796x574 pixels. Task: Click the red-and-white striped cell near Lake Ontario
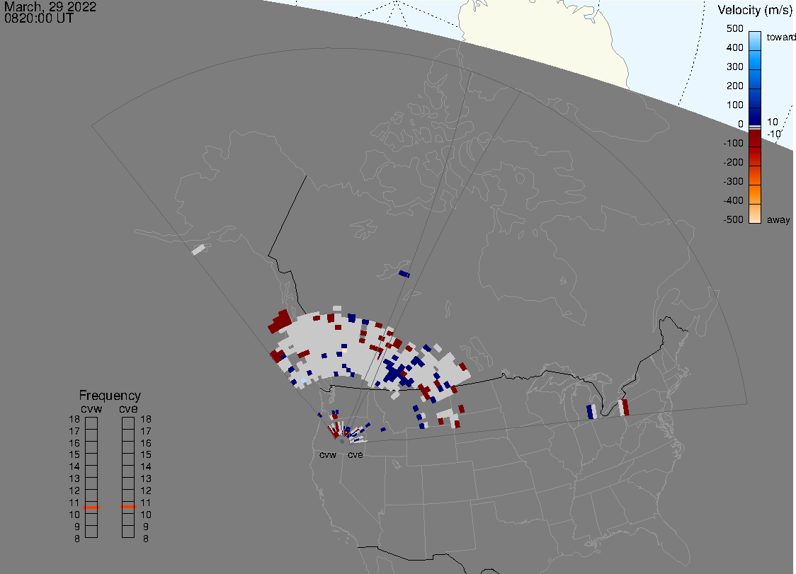623,408
